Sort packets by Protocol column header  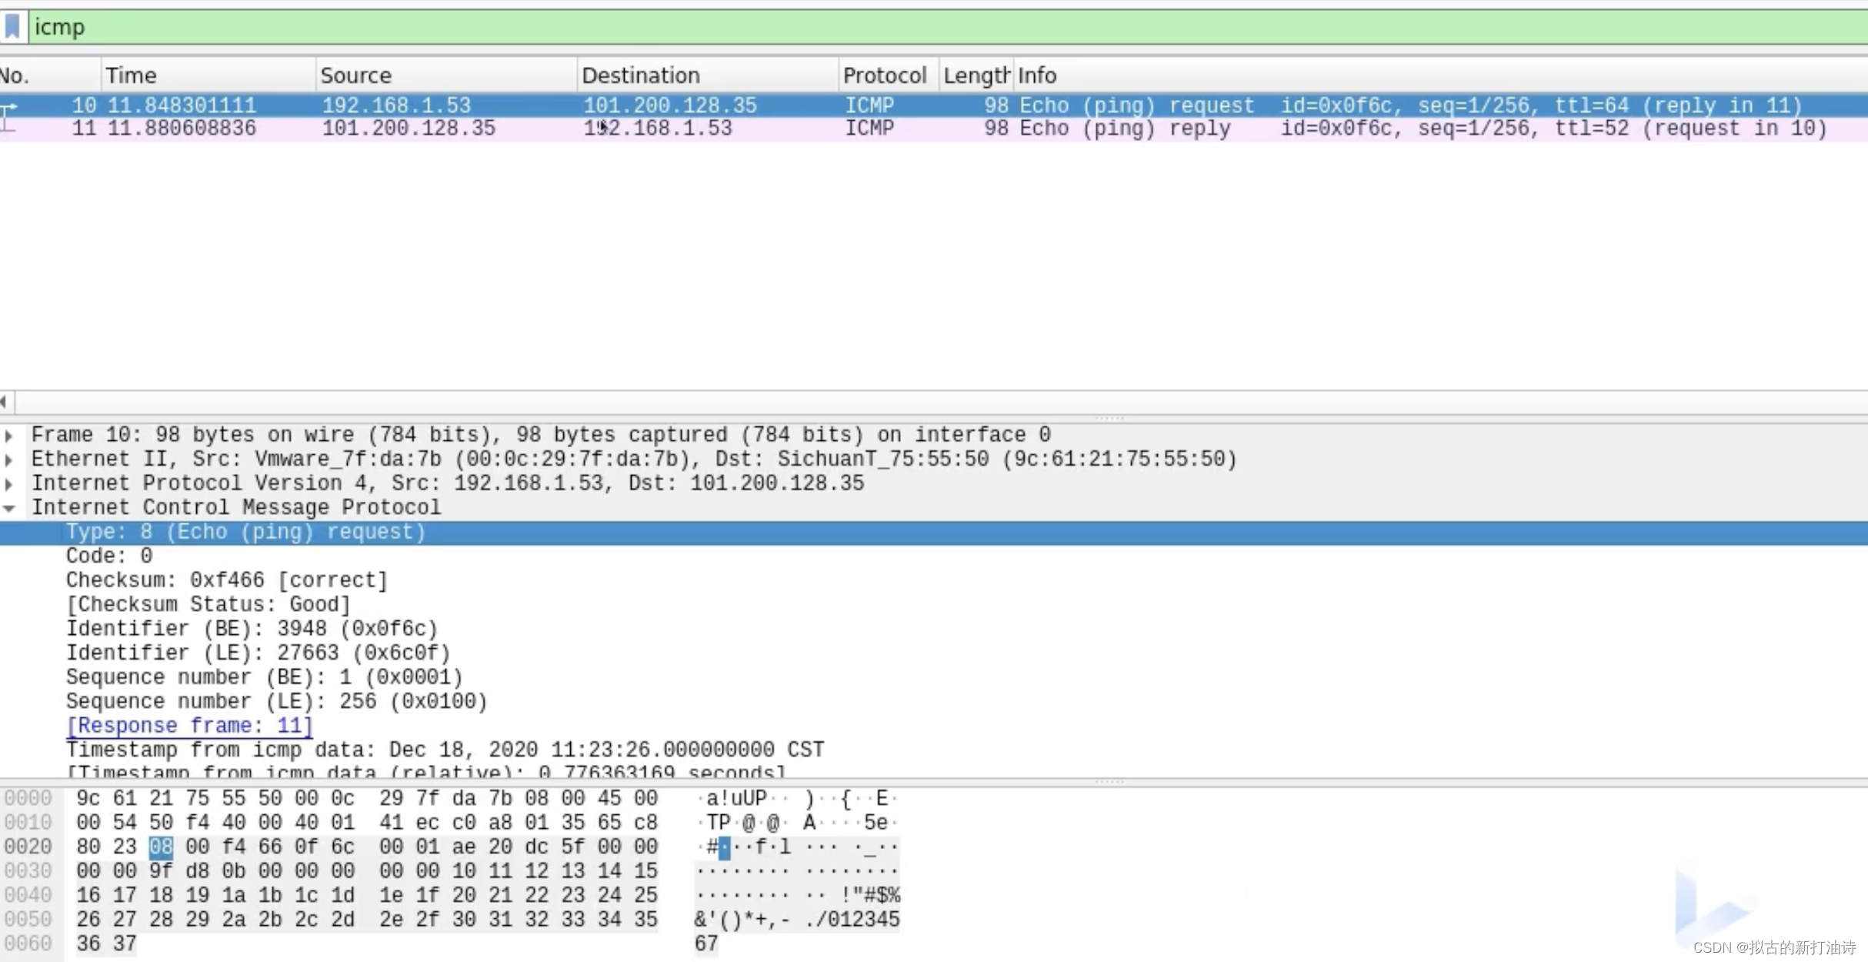pos(888,75)
